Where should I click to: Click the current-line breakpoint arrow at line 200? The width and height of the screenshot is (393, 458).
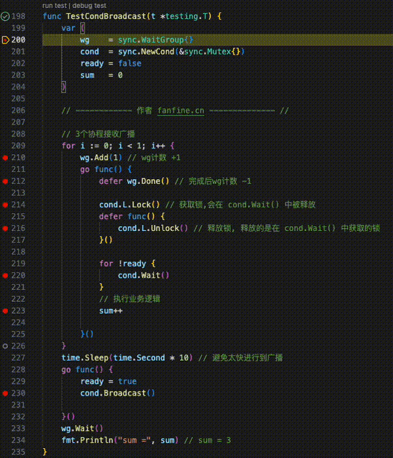pyautogui.click(x=5, y=40)
